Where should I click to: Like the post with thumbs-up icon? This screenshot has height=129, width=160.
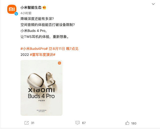point(127,123)
